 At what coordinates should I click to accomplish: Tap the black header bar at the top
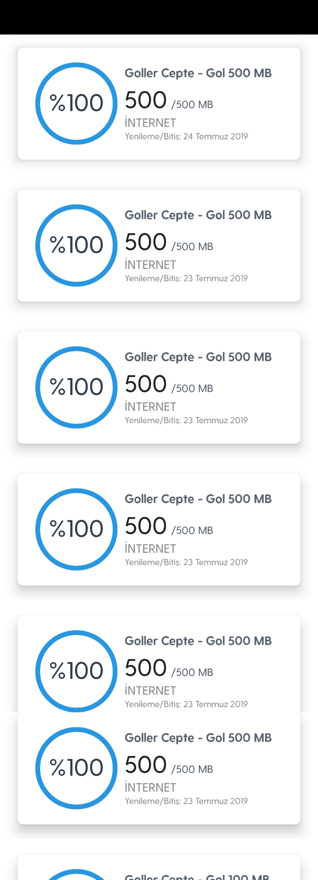pos(159,17)
